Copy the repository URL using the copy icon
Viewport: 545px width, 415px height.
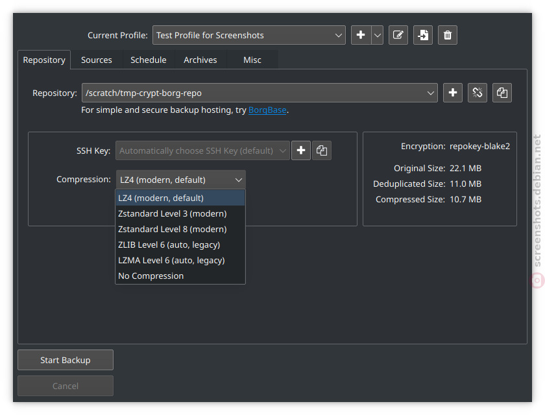(502, 93)
